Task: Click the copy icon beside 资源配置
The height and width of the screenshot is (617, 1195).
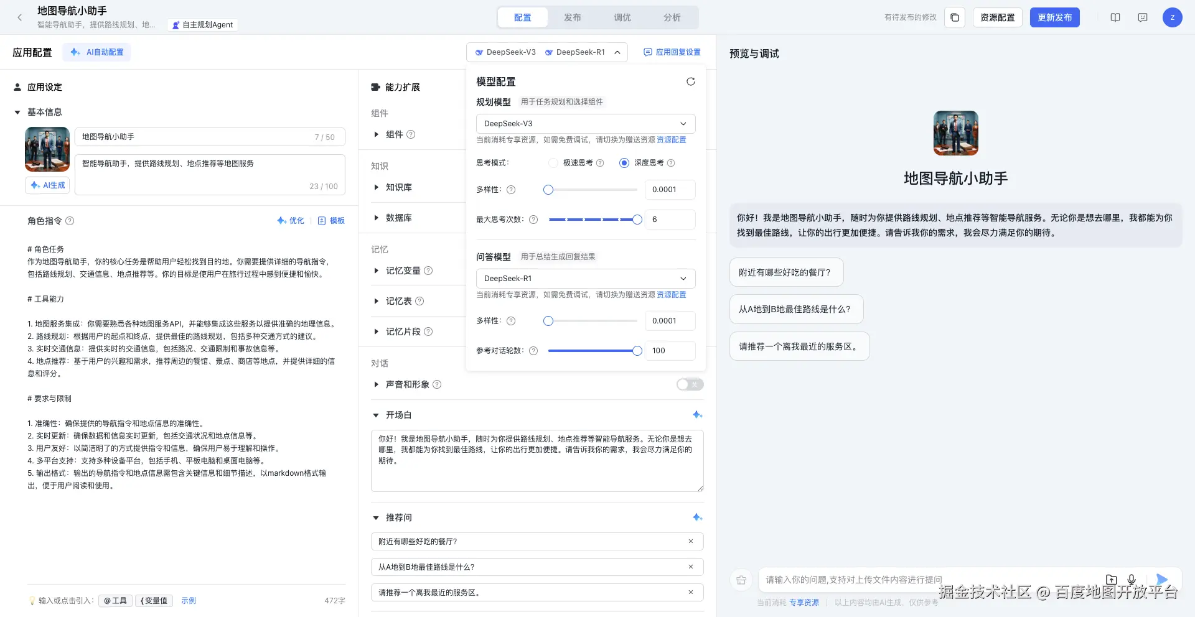Action: pyautogui.click(x=955, y=17)
